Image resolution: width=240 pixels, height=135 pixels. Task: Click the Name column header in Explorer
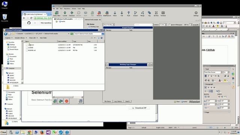coord(40,41)
